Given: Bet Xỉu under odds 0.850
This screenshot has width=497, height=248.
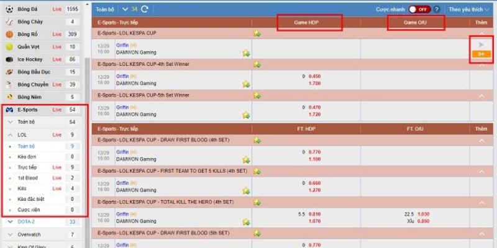Looking at the screenshot, I should pyautogui.click(x=424, y=221).
